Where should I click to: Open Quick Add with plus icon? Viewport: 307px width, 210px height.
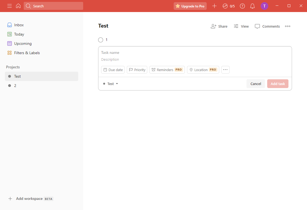coord(214,6)
